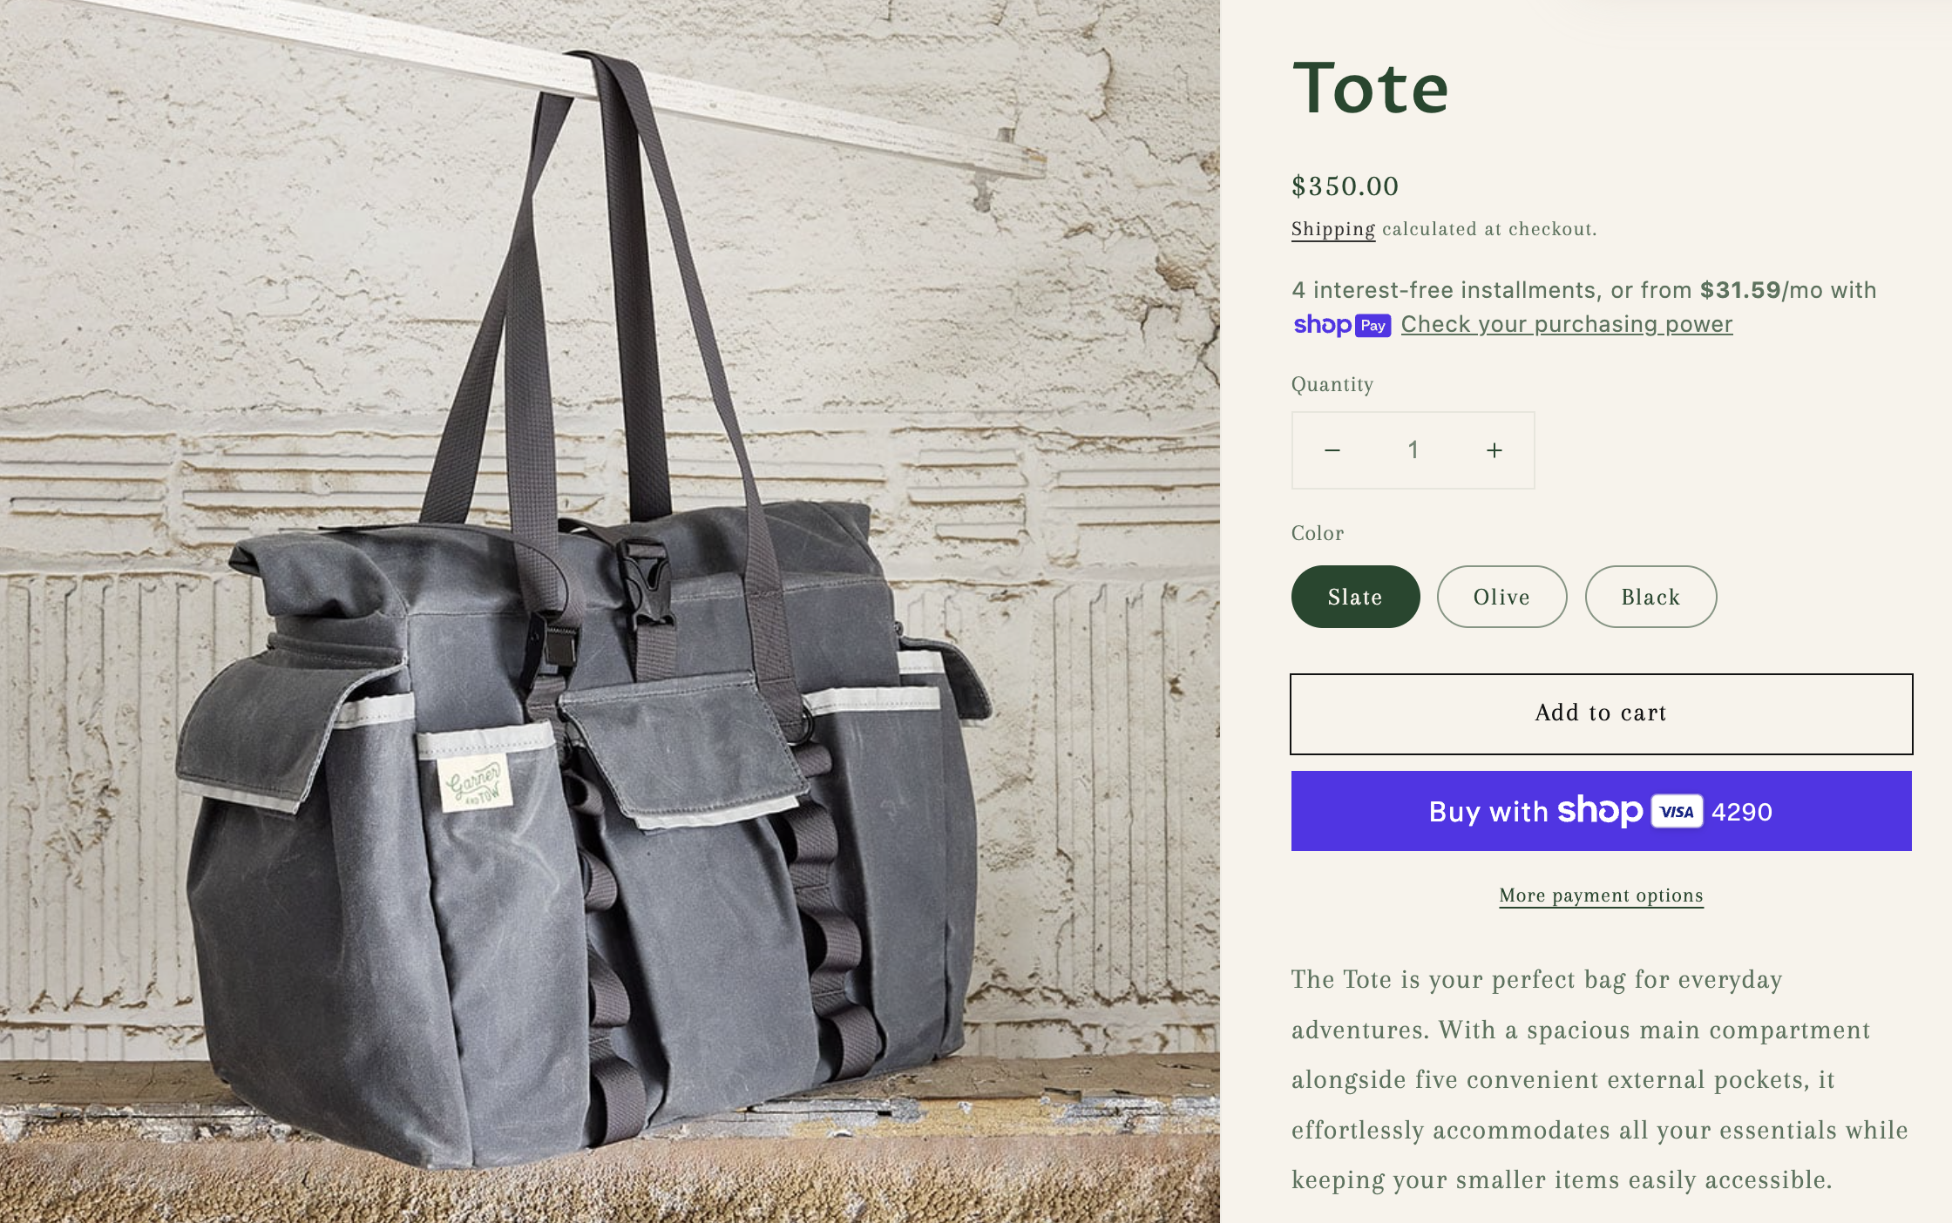Pick the Black color option
Image resolution: width=1952 pixels, height=1223 pixels.
pyautogui.click(x=1650, y=597)
